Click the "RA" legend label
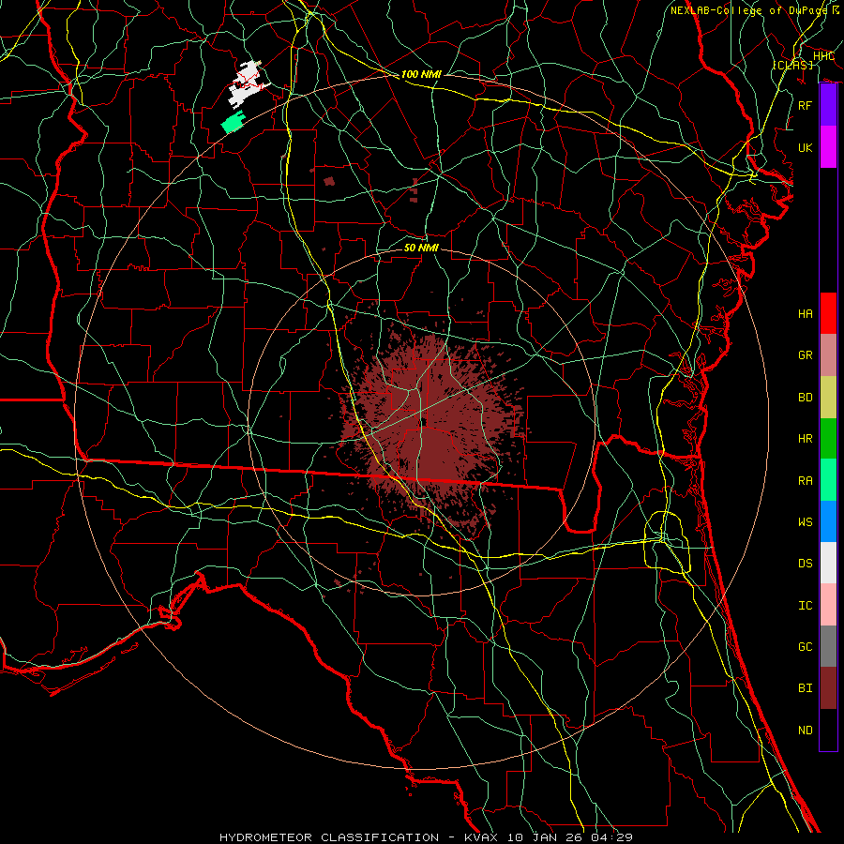 click(806, 481)
